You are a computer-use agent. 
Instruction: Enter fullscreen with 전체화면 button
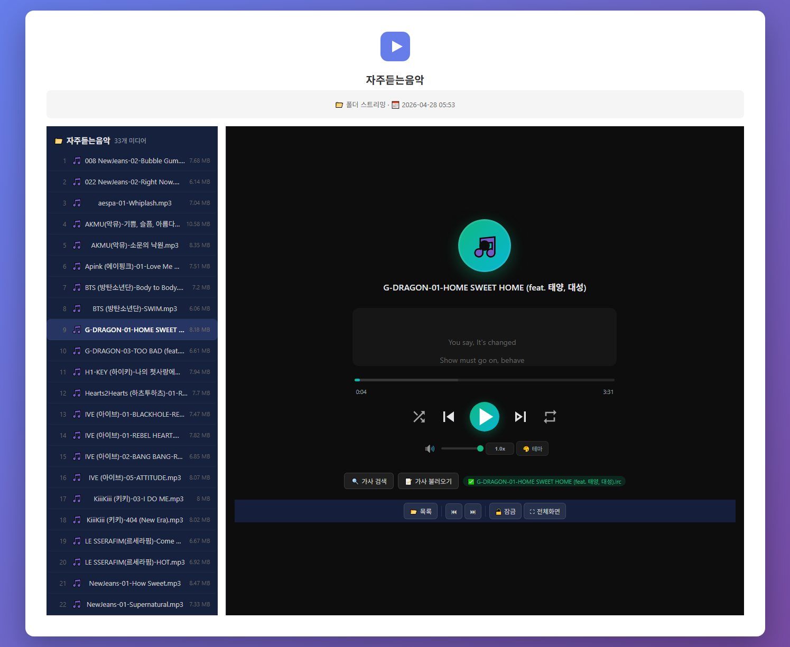pos(544,511)
